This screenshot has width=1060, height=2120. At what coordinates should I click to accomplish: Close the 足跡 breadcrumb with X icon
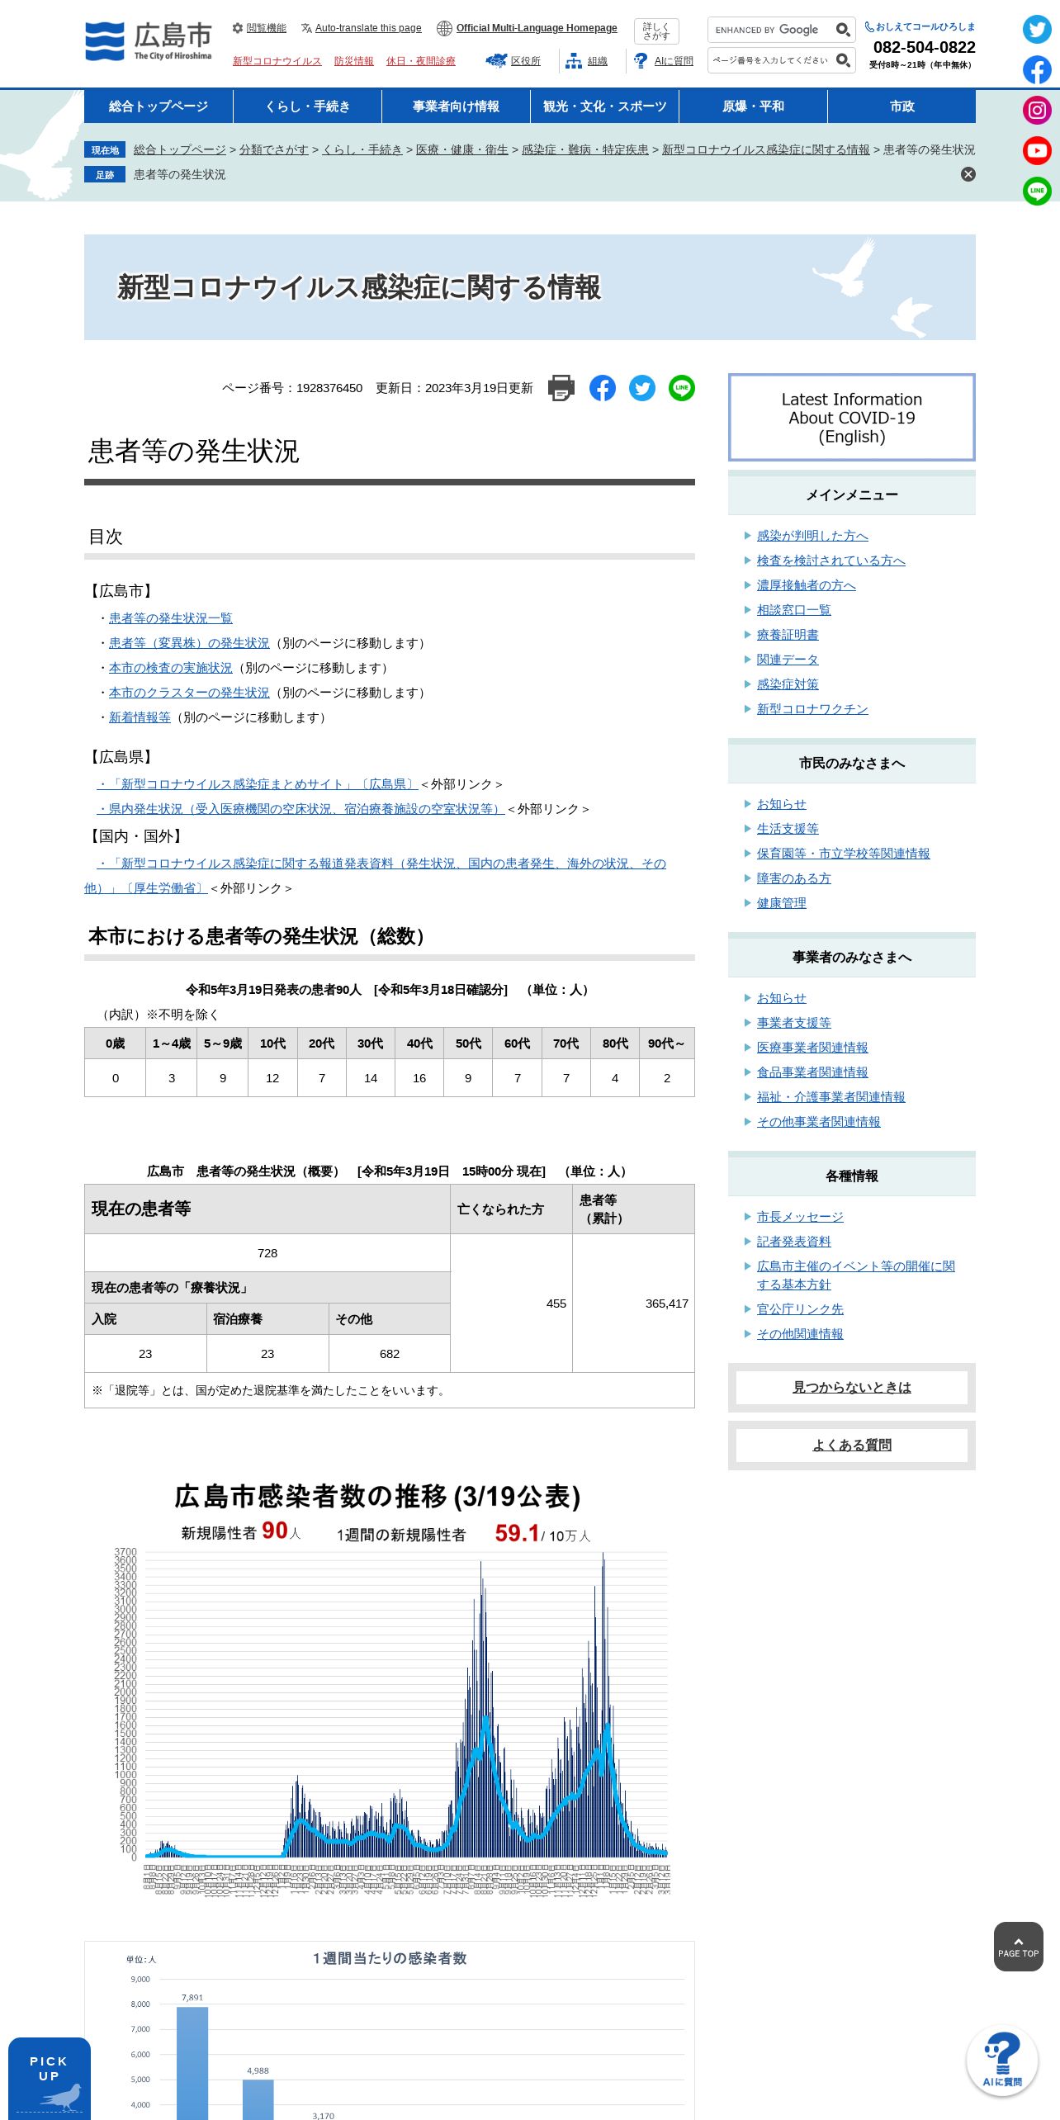click(968, 174)
